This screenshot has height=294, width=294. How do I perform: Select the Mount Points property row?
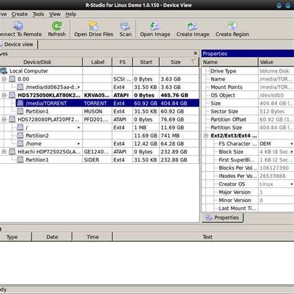click(247, 87)
